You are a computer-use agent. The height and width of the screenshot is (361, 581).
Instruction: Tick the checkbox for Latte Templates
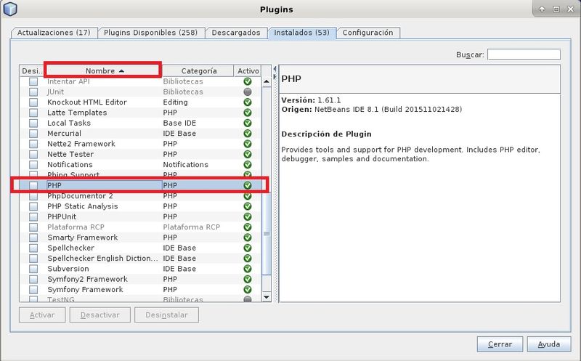(x=33, y=113)
